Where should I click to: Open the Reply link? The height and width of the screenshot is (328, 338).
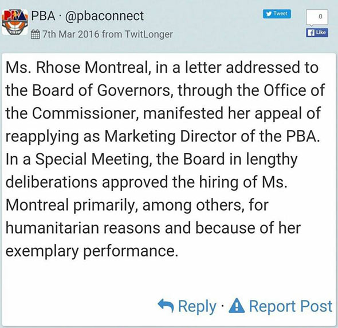pyautogui.click(x=197, y=306)
